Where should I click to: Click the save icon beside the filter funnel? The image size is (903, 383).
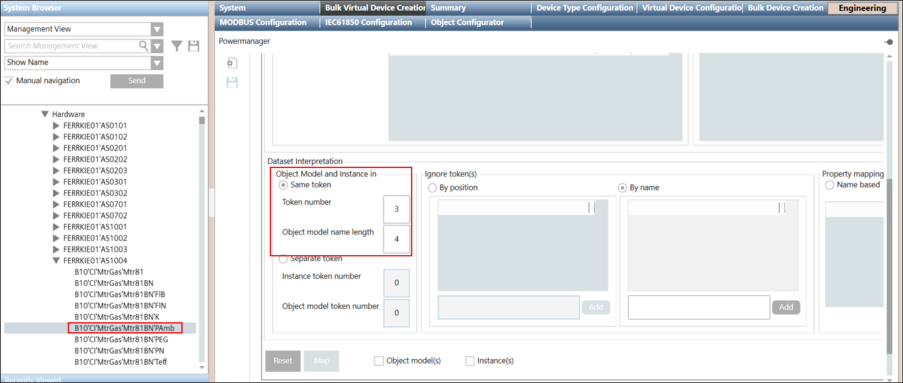tap(194, 46)
